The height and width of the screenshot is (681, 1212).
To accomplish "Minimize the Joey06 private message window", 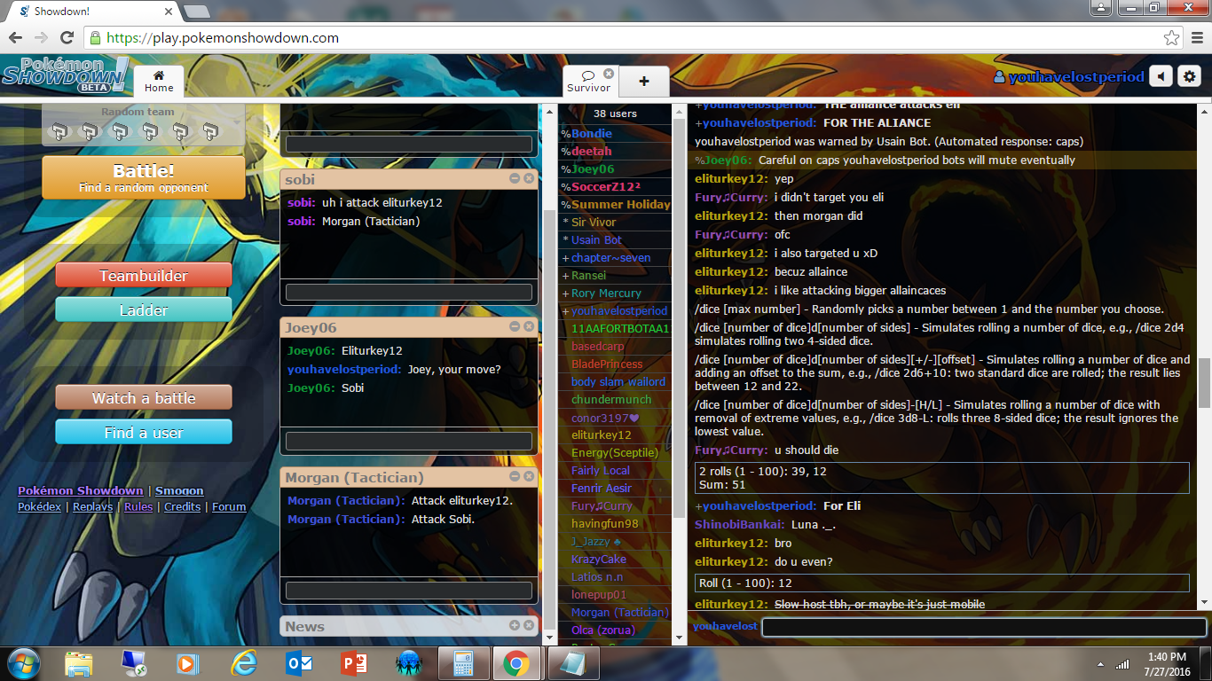I will pos(515,327).
